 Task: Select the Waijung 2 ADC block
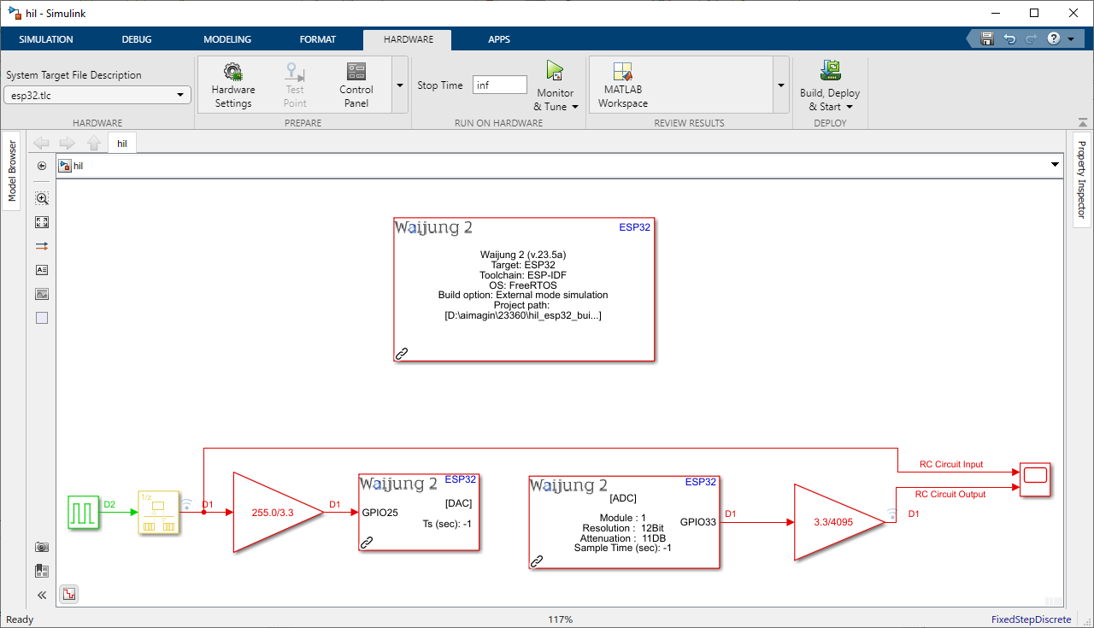624,522
